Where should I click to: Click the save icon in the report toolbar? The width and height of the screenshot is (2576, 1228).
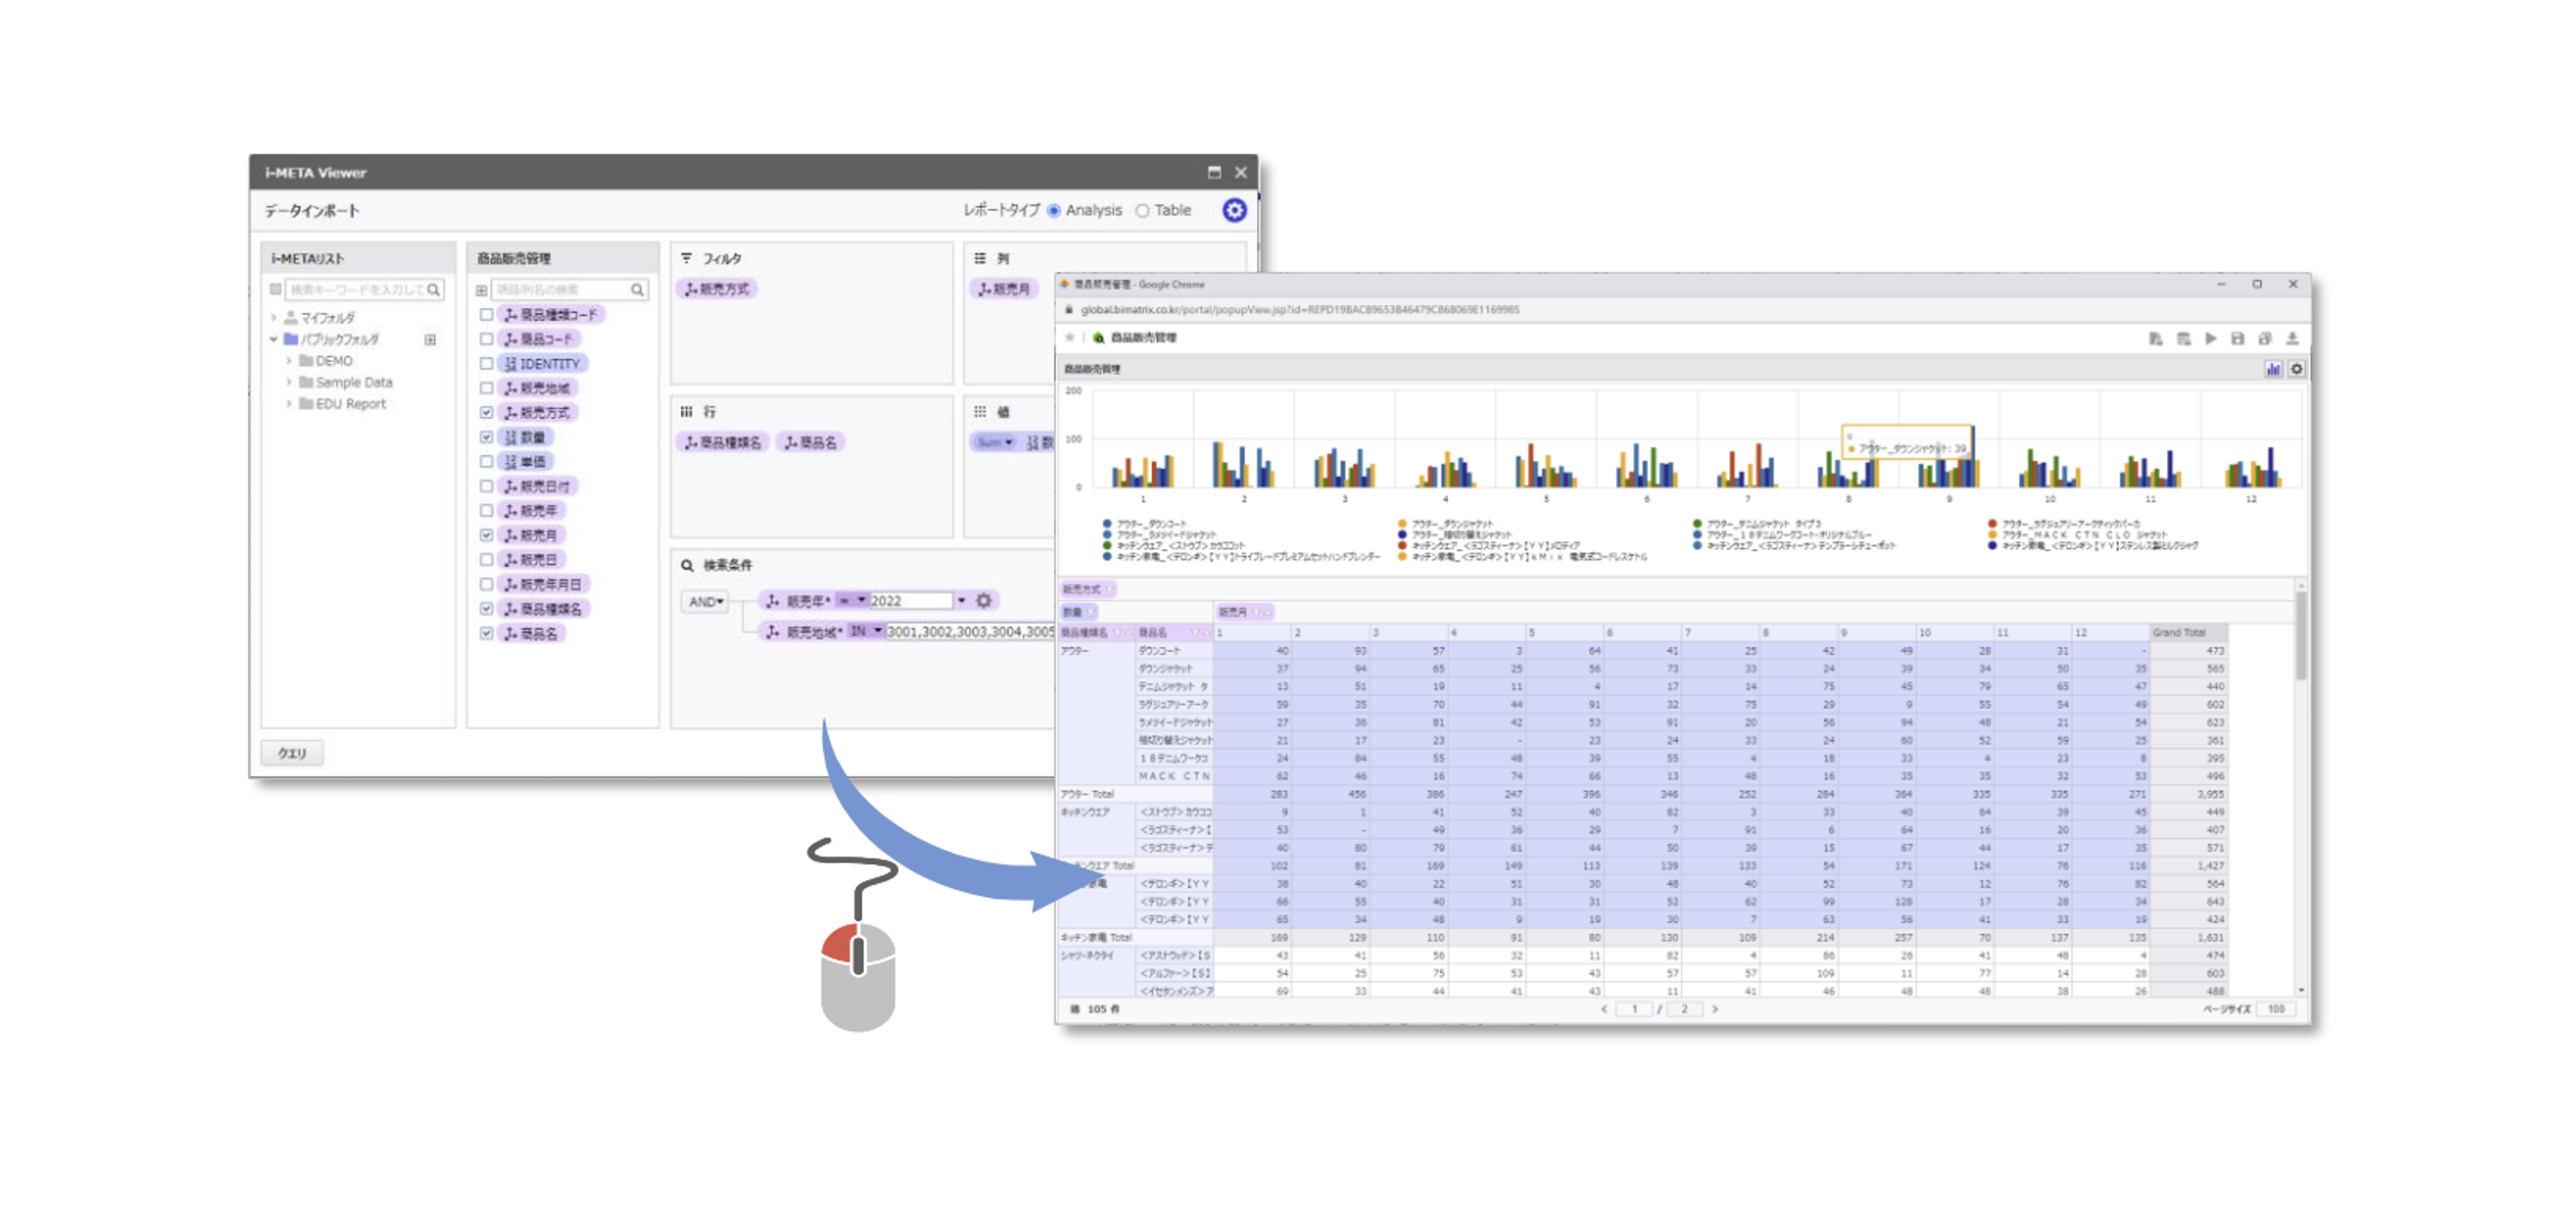pyautogui.click(x=2238, y=338)
